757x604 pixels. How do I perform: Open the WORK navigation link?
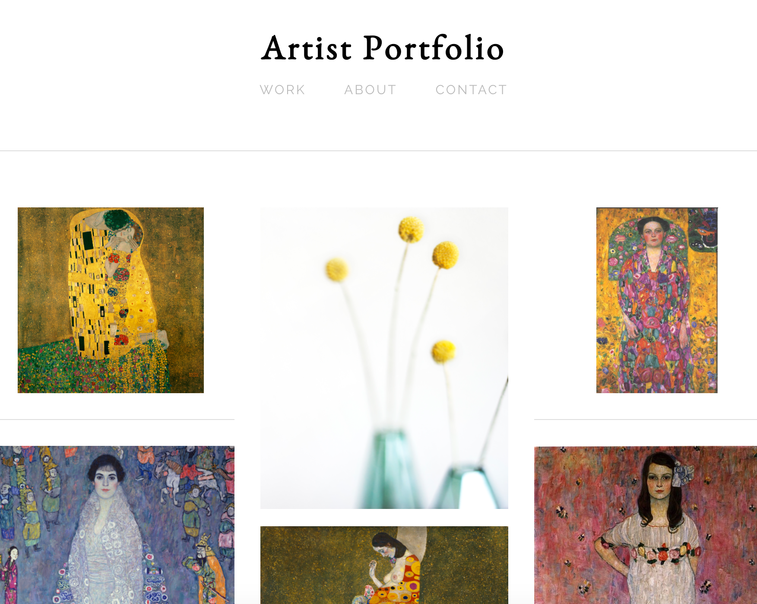282,90
